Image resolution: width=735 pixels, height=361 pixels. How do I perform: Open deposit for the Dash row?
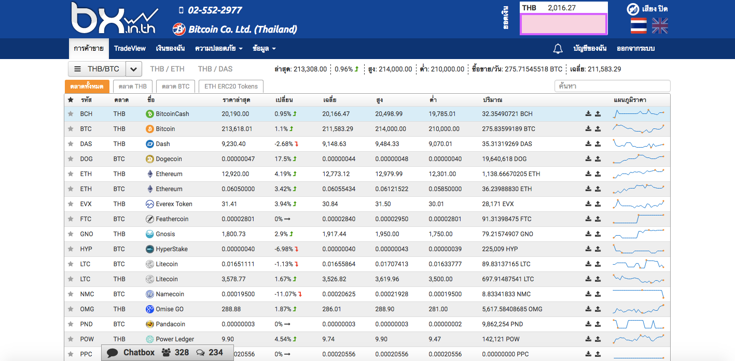588,144
